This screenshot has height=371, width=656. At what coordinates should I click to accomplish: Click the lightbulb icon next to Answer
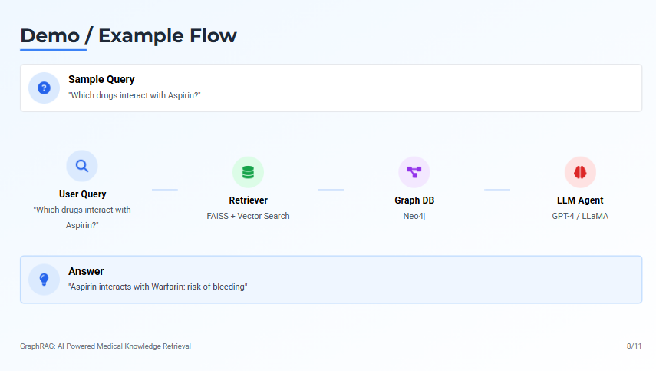point(44,279)
